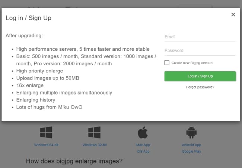Screen dimensions: 242x168
Task: Click 'Enlarging multiple images simultaneously' bullet
Action: point(64,93)
